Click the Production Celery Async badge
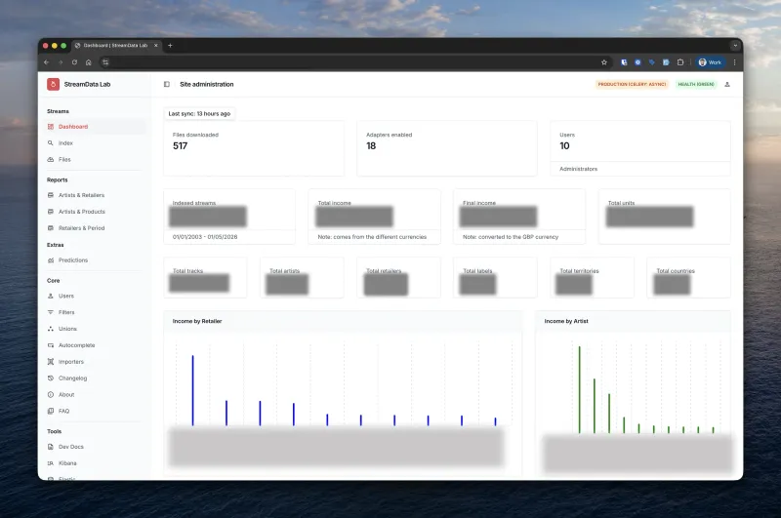Screen dimensions: 781x518 click(x=632, y=85)
